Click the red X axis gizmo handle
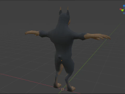The image size is (125, 94). click(x=121, y=9)
